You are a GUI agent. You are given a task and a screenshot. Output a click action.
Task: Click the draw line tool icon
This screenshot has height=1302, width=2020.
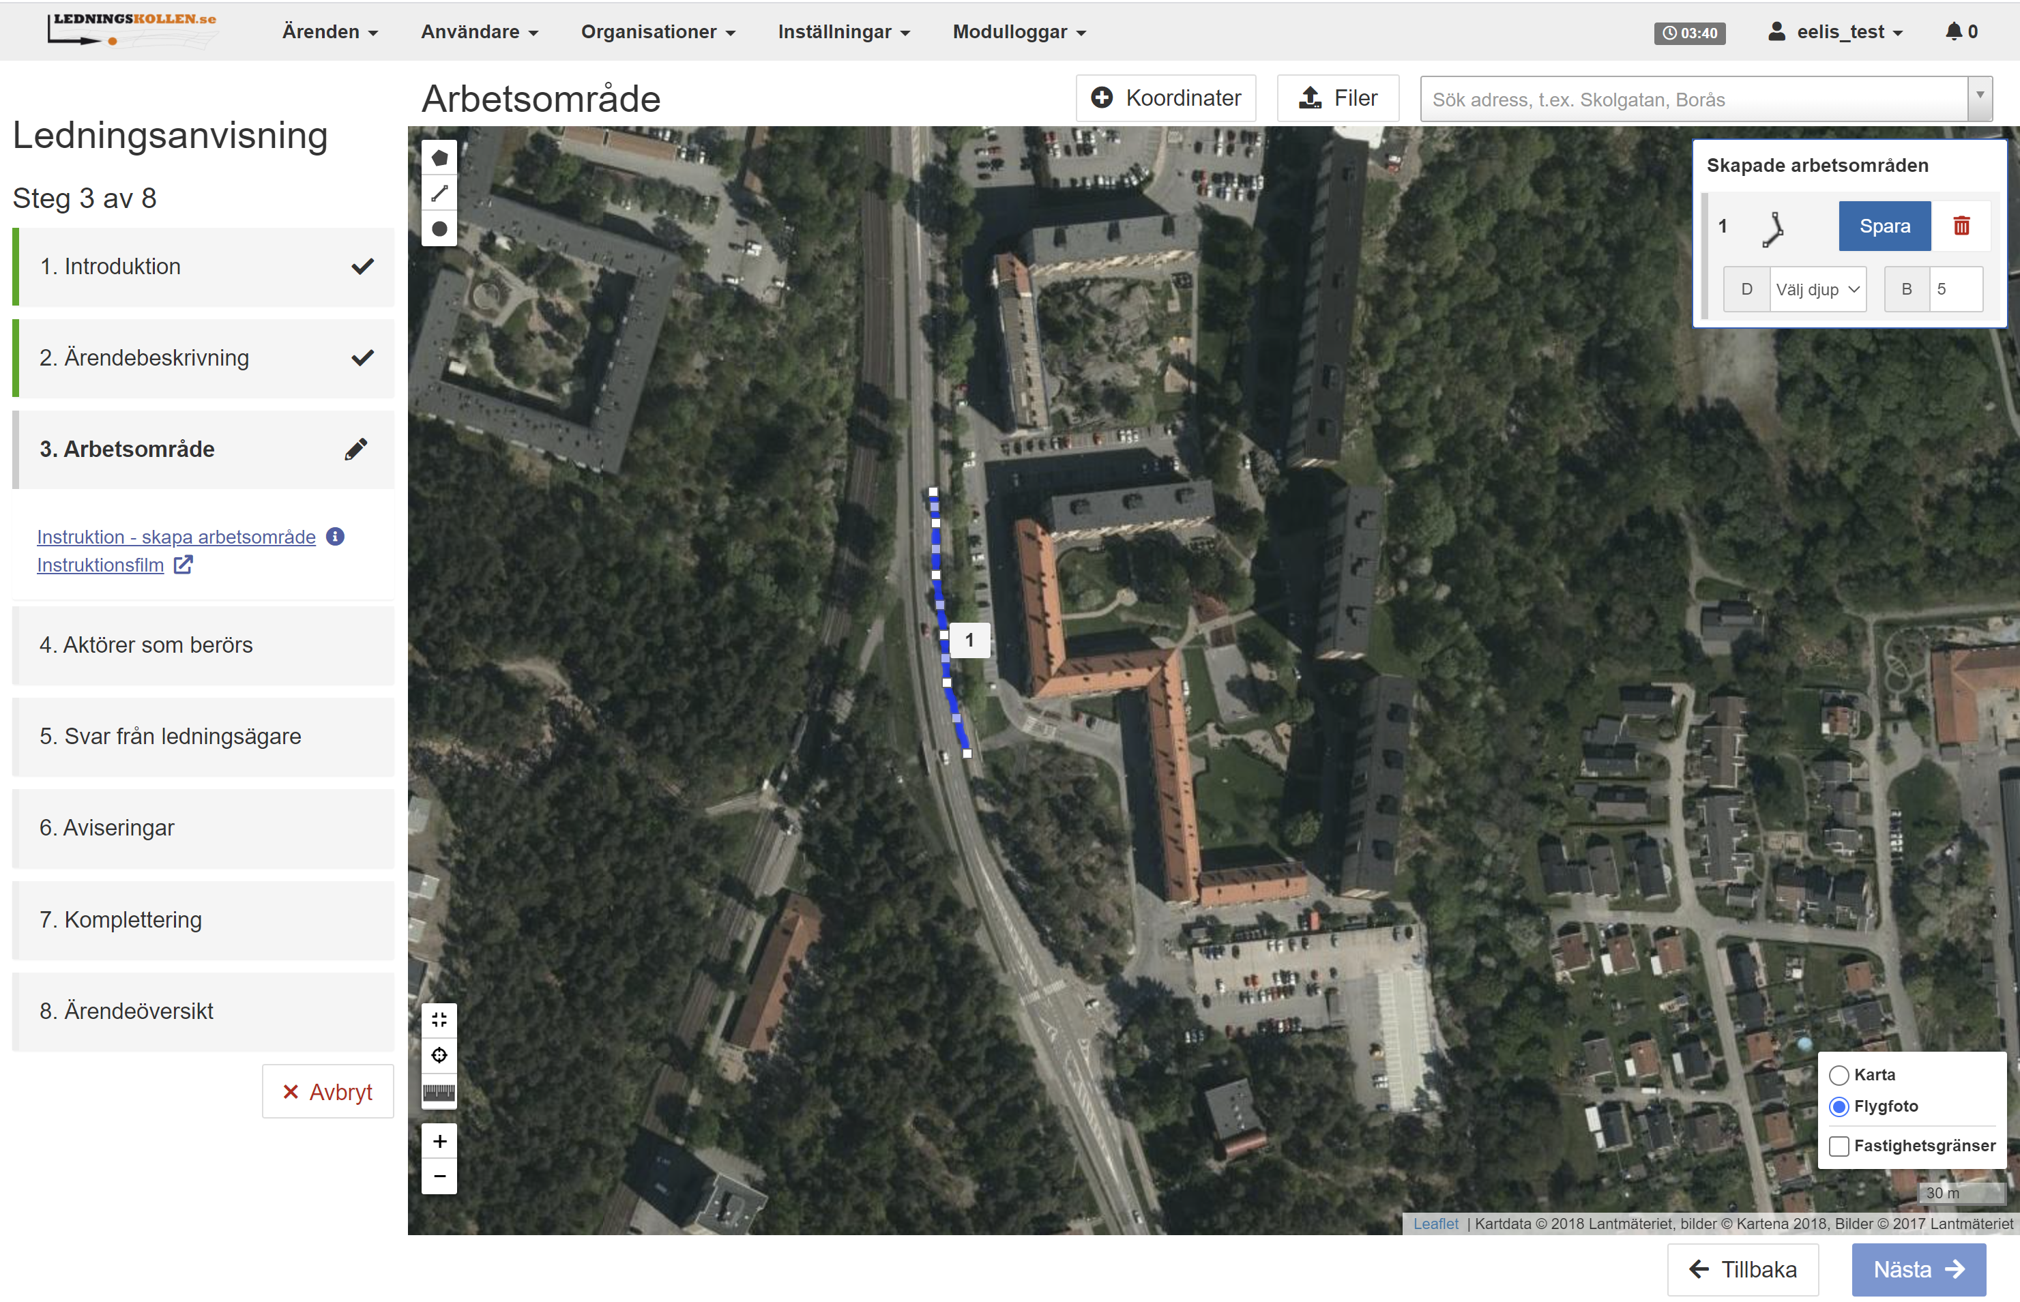click(439, 193)
